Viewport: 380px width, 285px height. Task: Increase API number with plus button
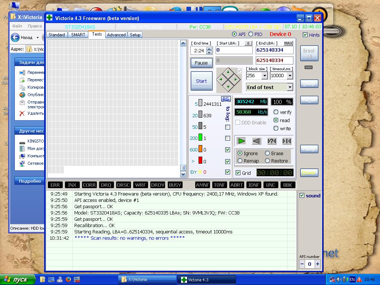(x=318, y=264)
